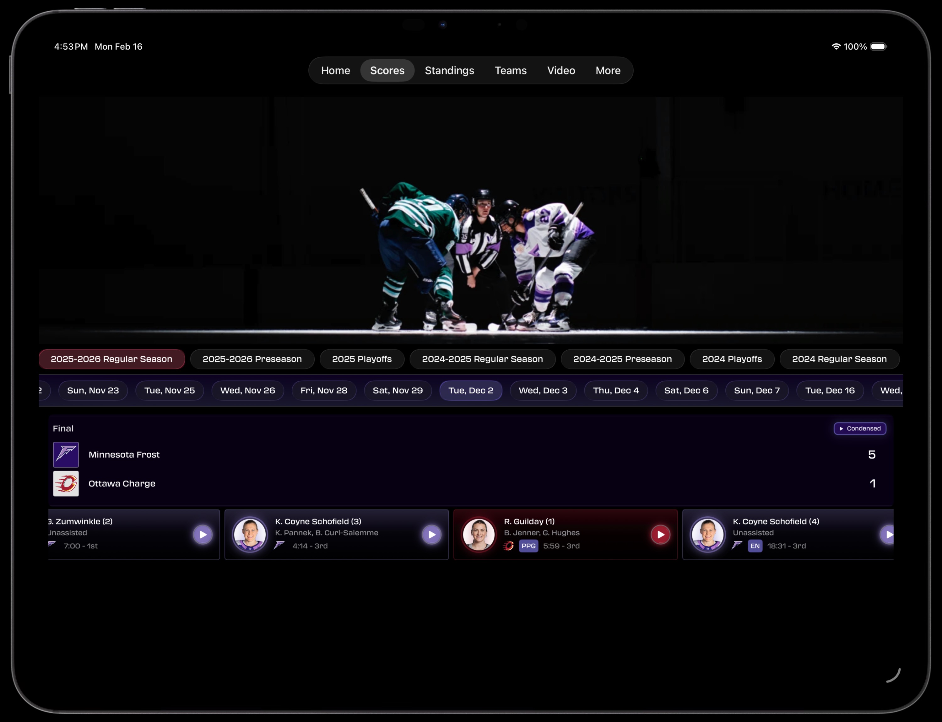Click the battery status icon
The image size is (942, 722).
[x=878, y=46]
